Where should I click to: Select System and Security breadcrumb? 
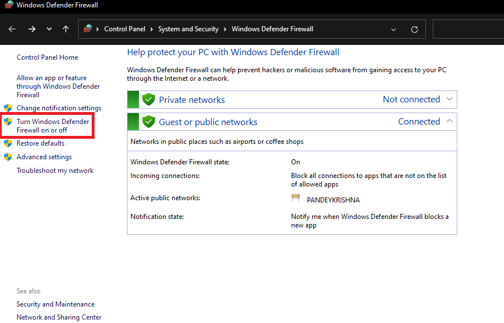point(188,29)
